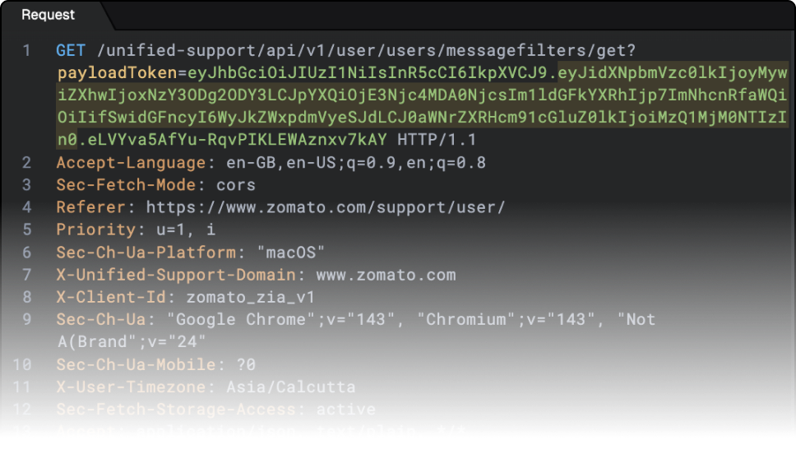Image resolution: width=796 pixels, height=454 pixels.
Task: Click line number 1 in gutter
Action: point(26,51)
